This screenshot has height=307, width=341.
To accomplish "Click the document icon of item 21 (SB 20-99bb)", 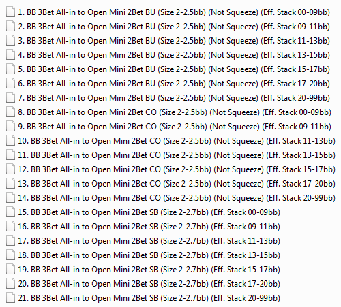I will (x=10, y=298).
